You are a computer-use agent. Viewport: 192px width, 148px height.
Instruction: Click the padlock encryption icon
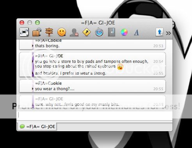coord(37,32)
